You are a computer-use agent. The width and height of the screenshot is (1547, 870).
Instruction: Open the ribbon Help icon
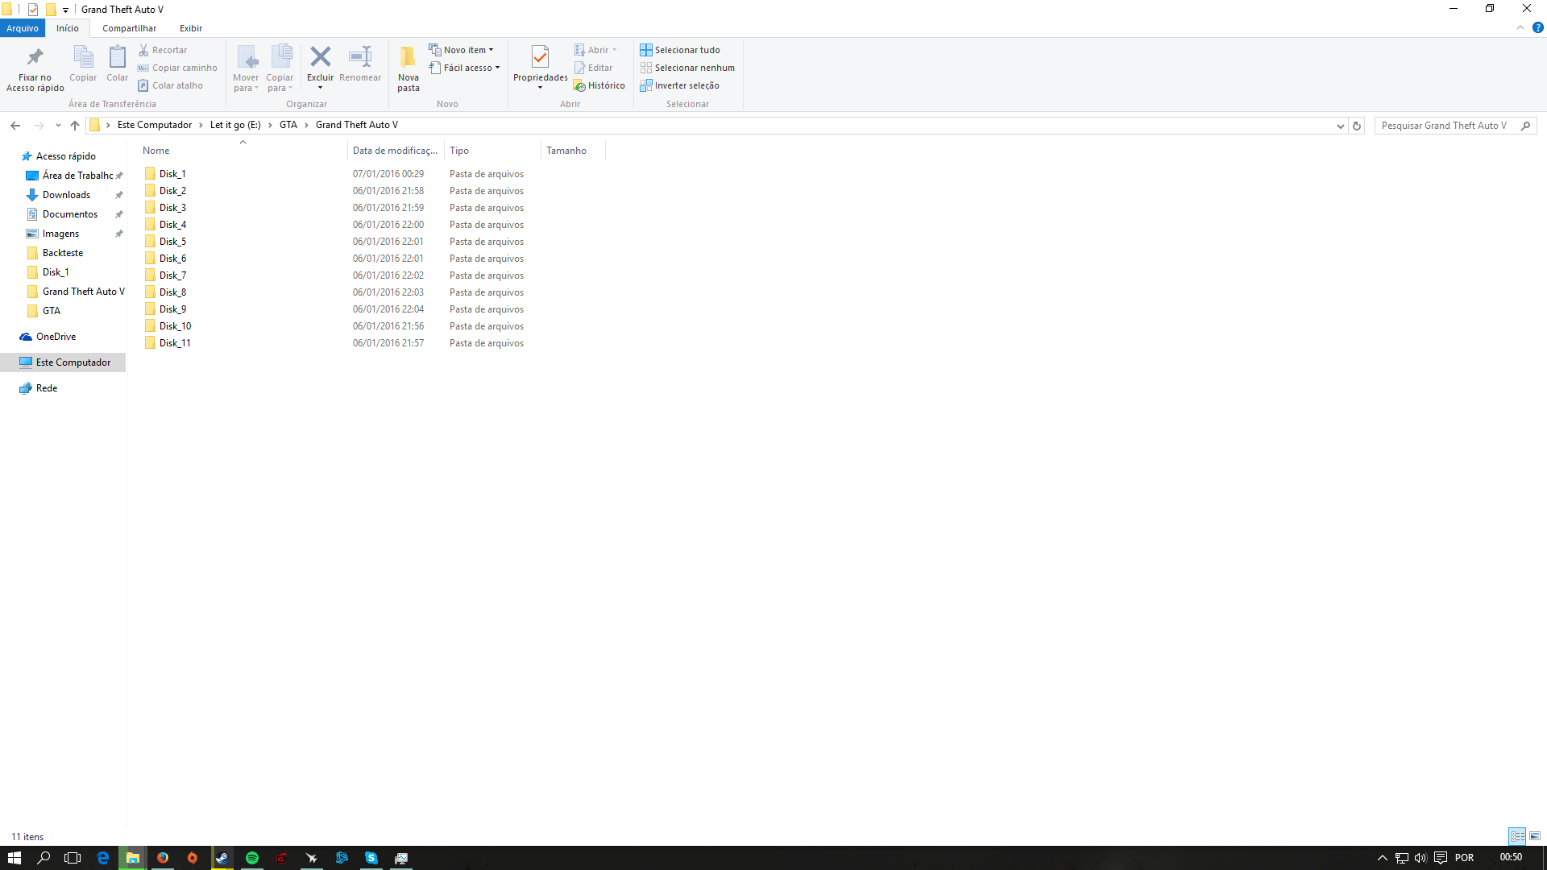1537,28
